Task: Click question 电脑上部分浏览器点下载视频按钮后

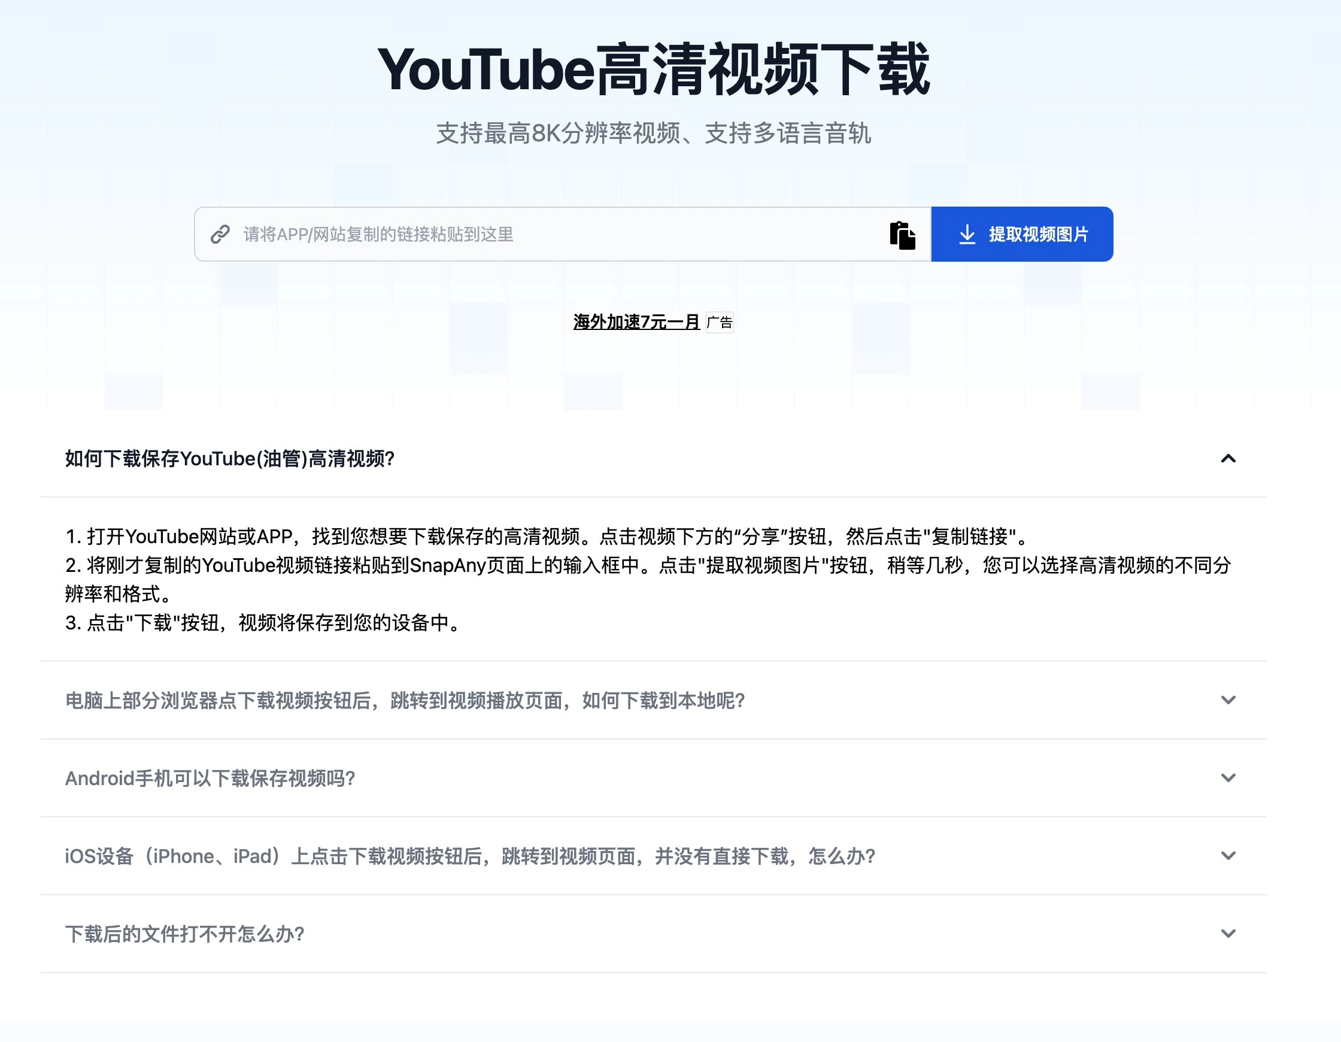Action: click(x=405, y=701)
